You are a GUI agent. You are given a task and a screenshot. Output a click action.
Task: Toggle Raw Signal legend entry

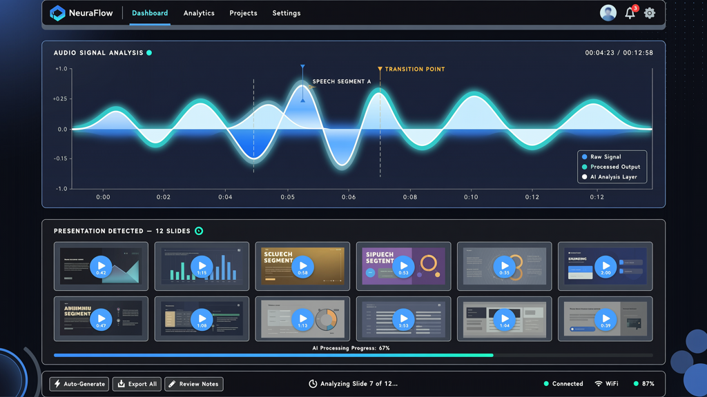coord(601,156)
